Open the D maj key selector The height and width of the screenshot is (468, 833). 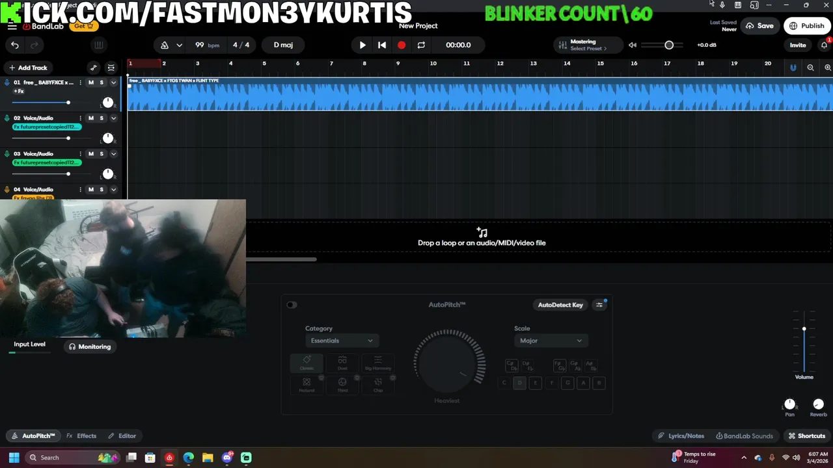point(283,45)
